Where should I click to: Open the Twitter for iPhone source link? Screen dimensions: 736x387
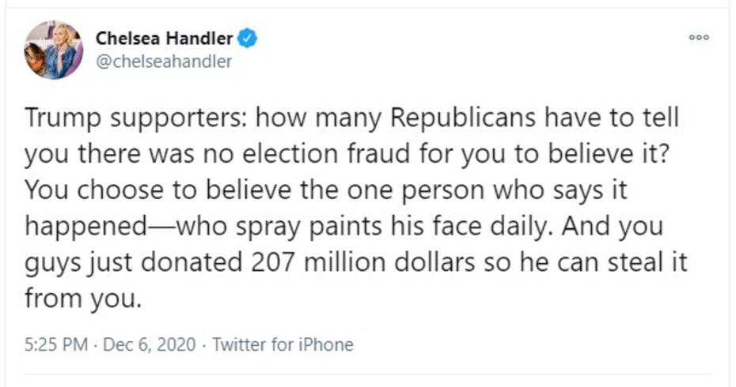click(x=283, y=344)
